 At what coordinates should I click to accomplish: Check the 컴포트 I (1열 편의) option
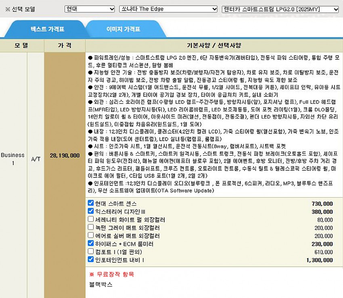[91, 252]
